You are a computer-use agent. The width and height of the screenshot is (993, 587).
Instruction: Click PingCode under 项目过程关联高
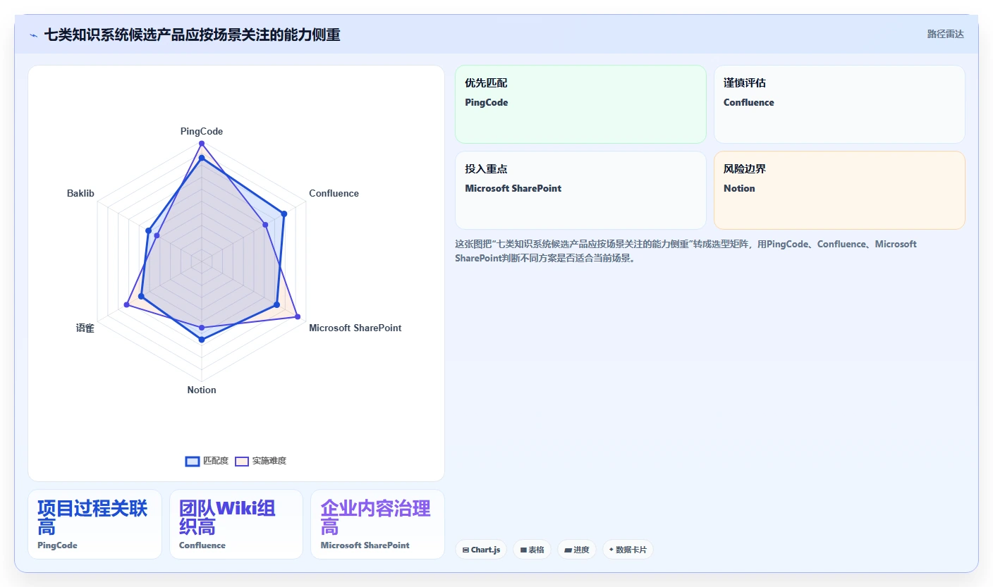57,545
